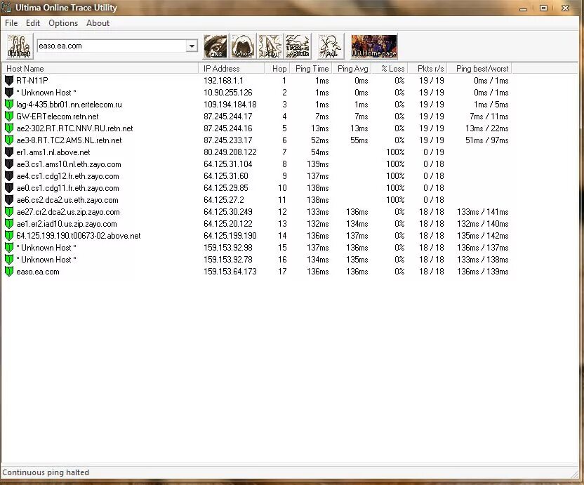Open the Whois tool

click(x=243, y=46)
